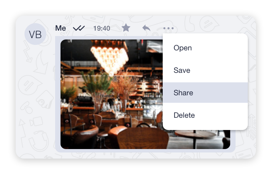Click the message bubble border around photo

point(58,94)
